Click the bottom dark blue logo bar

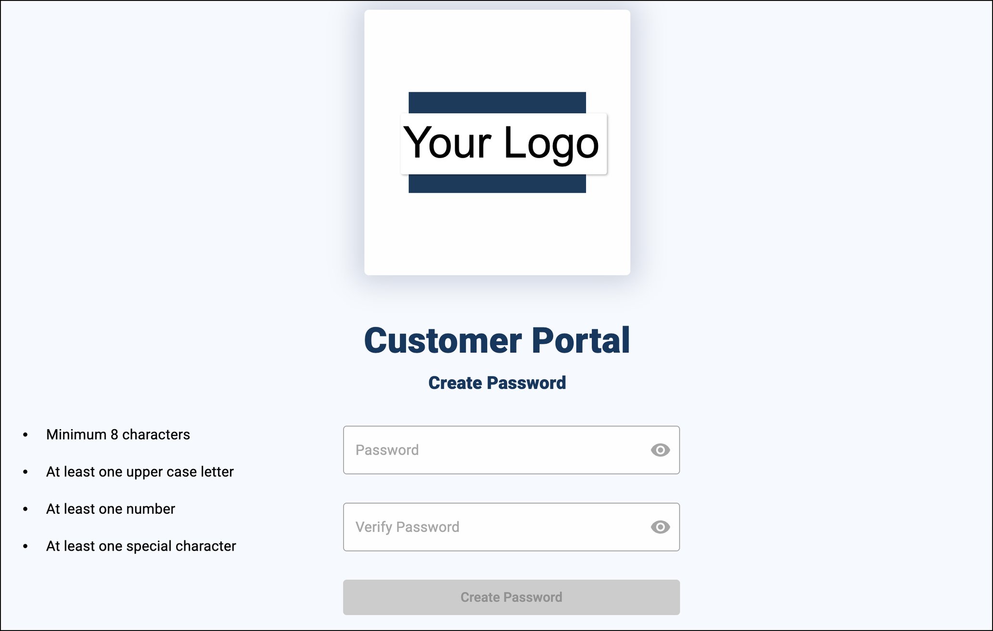[497, 184]
